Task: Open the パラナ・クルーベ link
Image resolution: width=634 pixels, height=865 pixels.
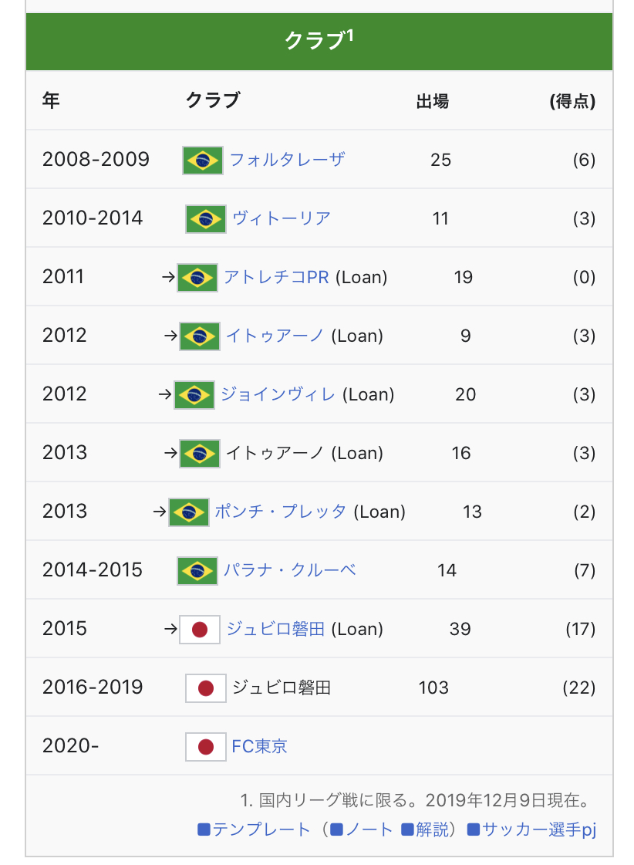Action: point(289,570)
